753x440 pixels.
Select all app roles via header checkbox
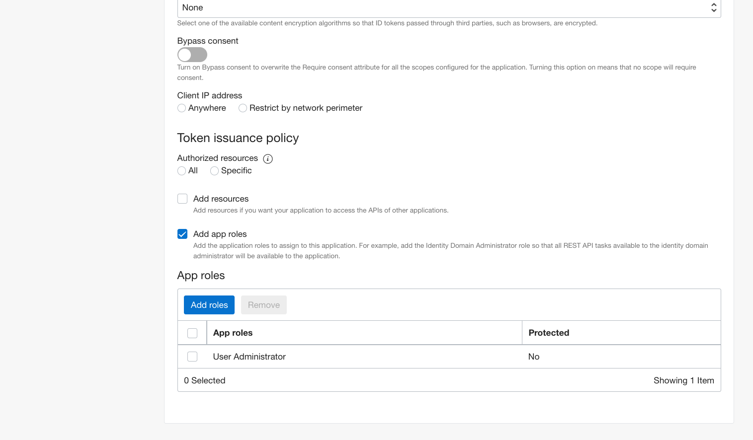coord(192,333)
